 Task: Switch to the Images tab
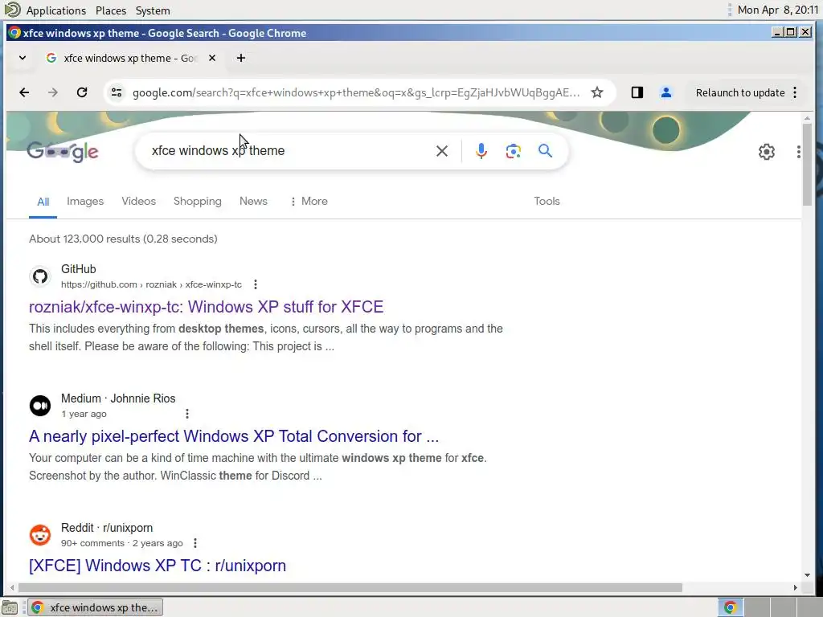[x=85, y=202]
